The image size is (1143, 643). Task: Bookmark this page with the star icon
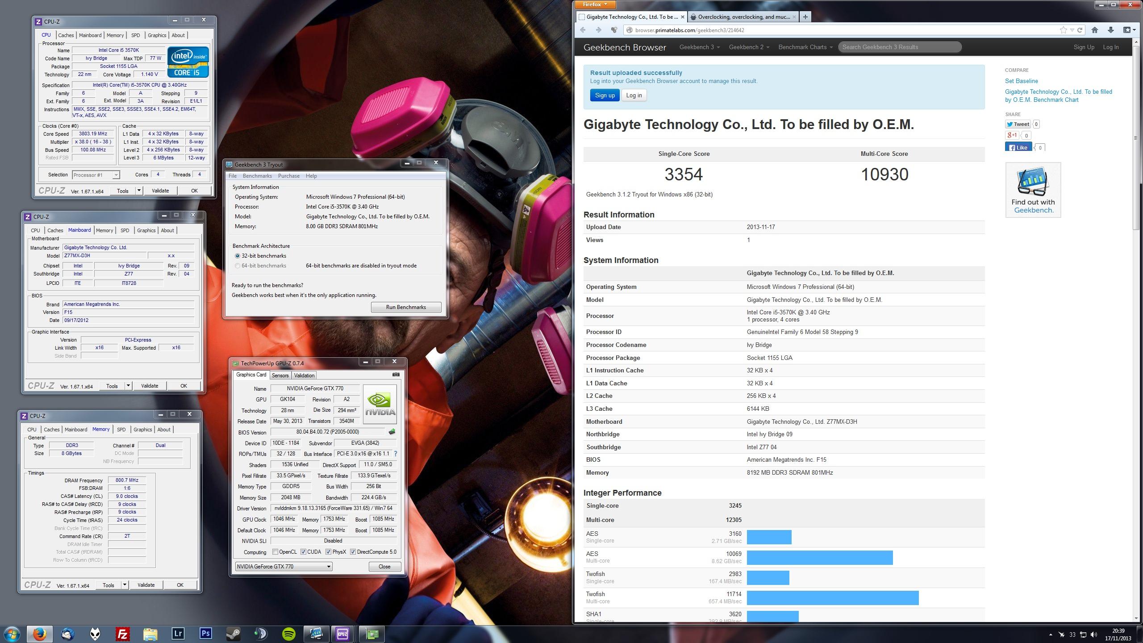[x=1064, y=30]
